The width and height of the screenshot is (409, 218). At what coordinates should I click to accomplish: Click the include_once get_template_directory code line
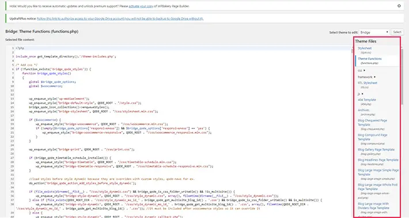(x=66, y=57)
